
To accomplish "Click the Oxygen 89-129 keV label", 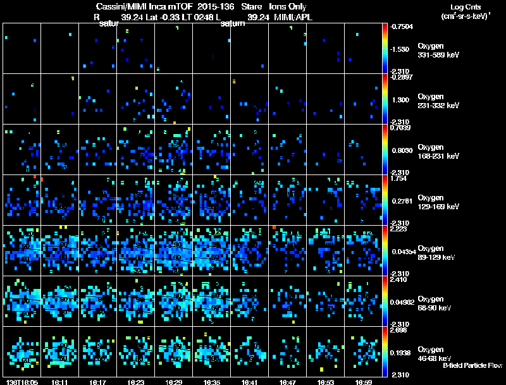I will click(x=436, y=253).
